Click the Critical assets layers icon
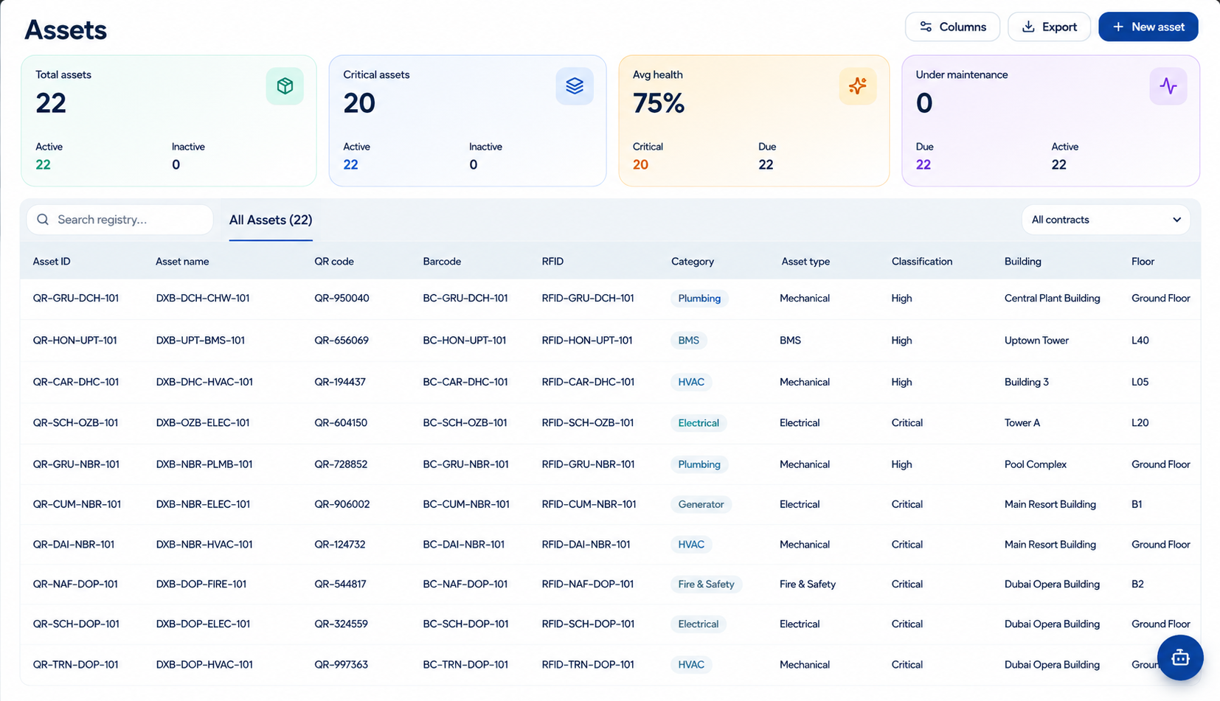Viewport: 1220px width, 701px height. (x=575, y=86)
